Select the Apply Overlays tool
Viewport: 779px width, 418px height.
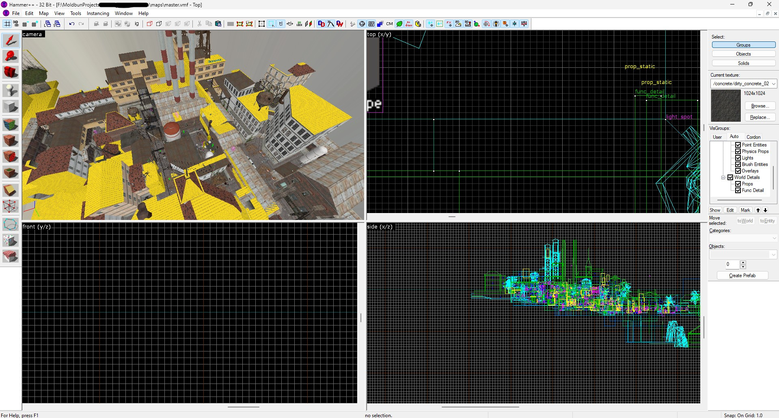[x=11, y=172]
